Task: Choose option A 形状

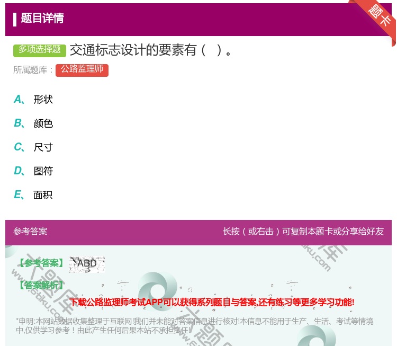Action: tap(33, 100)
